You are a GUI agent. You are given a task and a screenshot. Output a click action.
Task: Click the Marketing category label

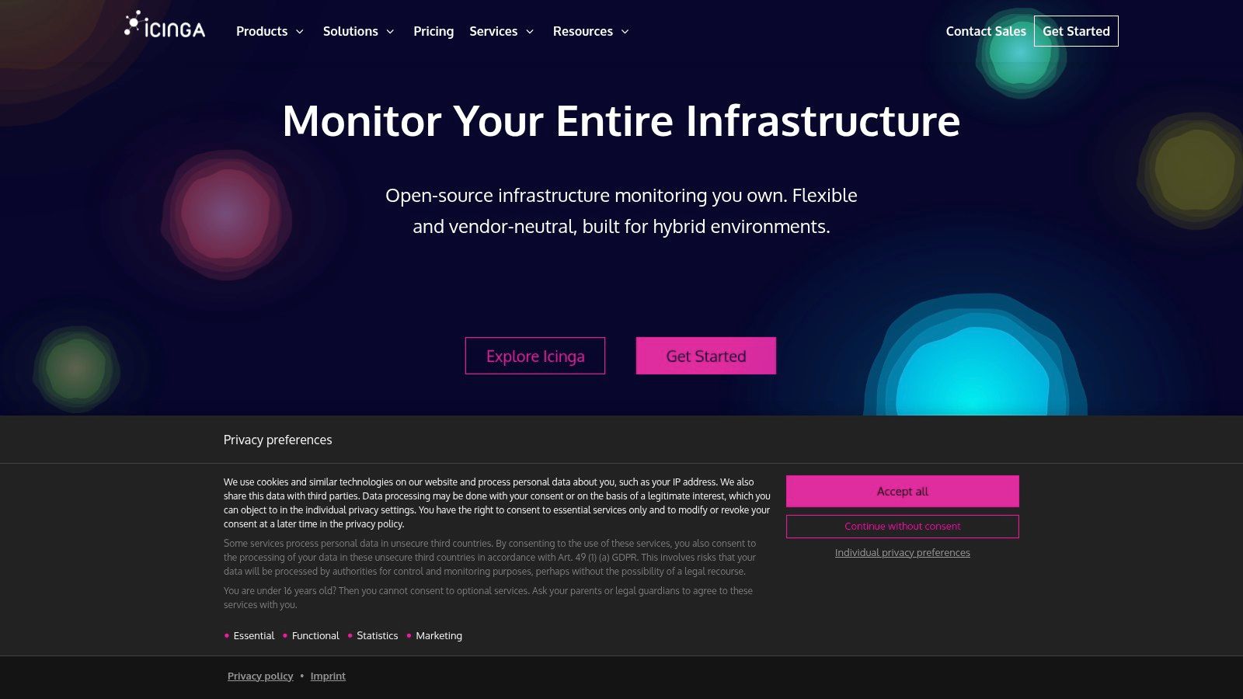point(439,635)
